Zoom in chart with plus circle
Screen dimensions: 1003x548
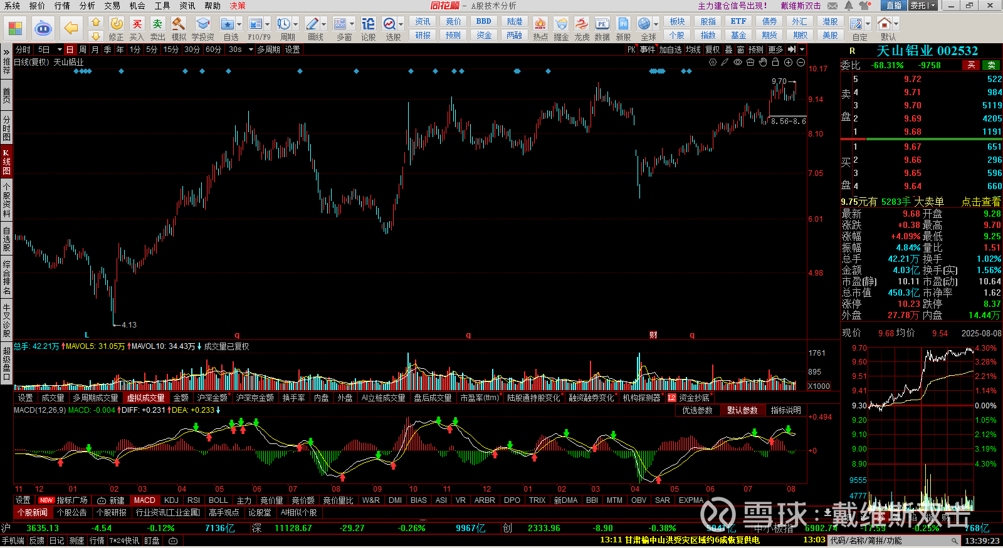tap(788, 62)
